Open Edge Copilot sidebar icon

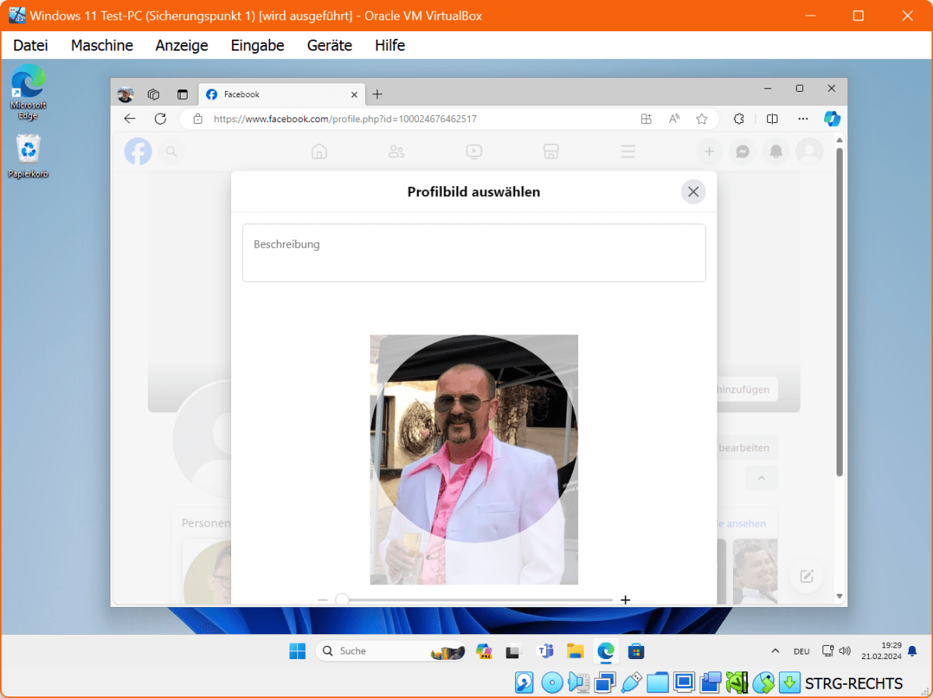pyautogui.click(x=832, y=118)
